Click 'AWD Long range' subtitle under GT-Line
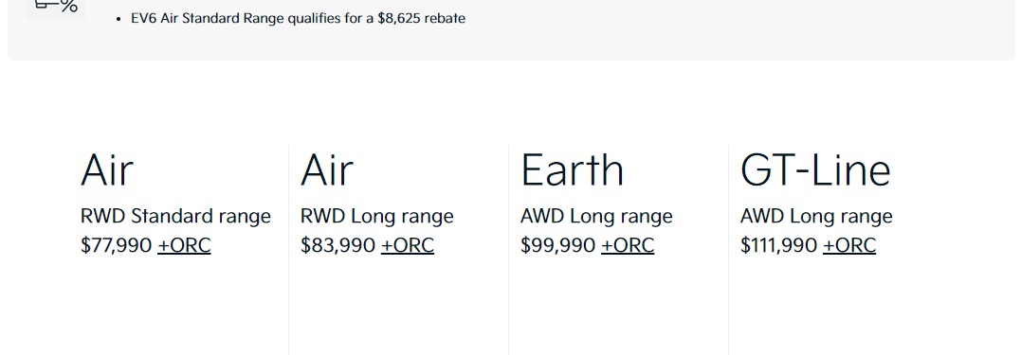Screen dimensions: 1021x355 [816, 216]
